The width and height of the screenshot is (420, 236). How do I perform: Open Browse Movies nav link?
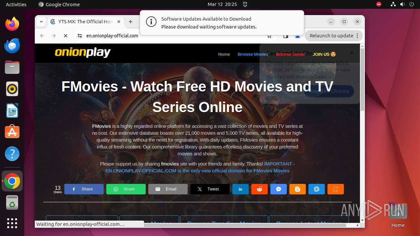(253, 54)
